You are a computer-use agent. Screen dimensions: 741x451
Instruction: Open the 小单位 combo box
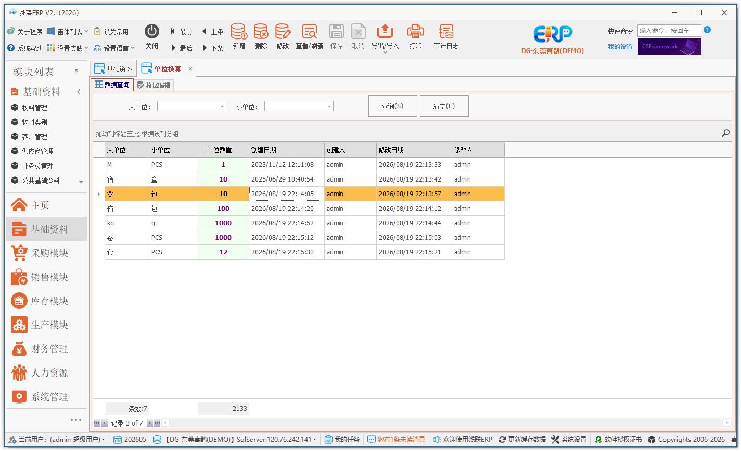[x=329, y=106]
